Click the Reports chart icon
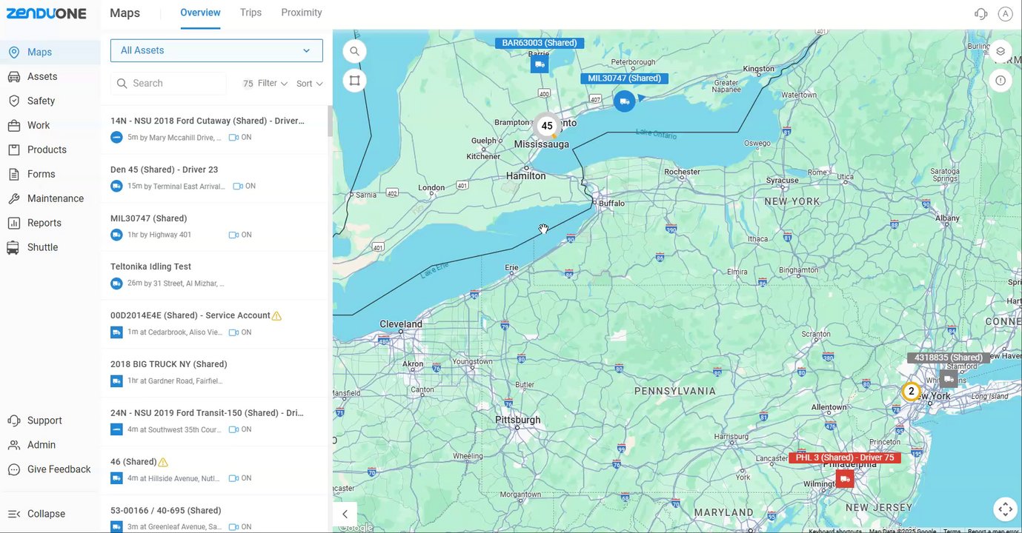 tap(13, 223)
